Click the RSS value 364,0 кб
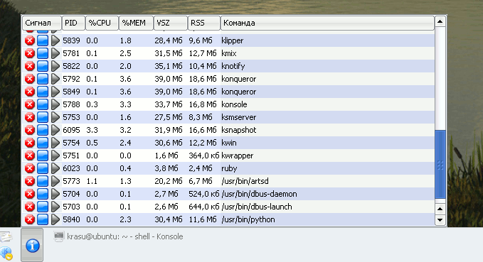This screenshot has width=483, height=262. tap(204, 155)
